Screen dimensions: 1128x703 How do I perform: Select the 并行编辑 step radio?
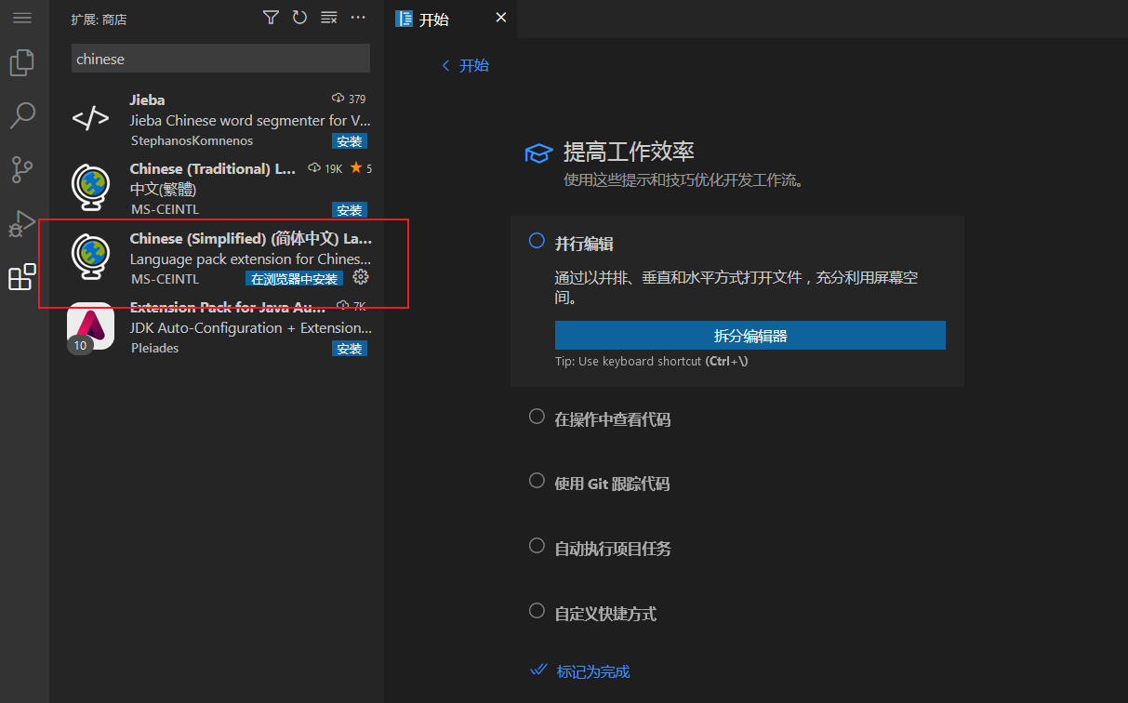tap(537, 241)
